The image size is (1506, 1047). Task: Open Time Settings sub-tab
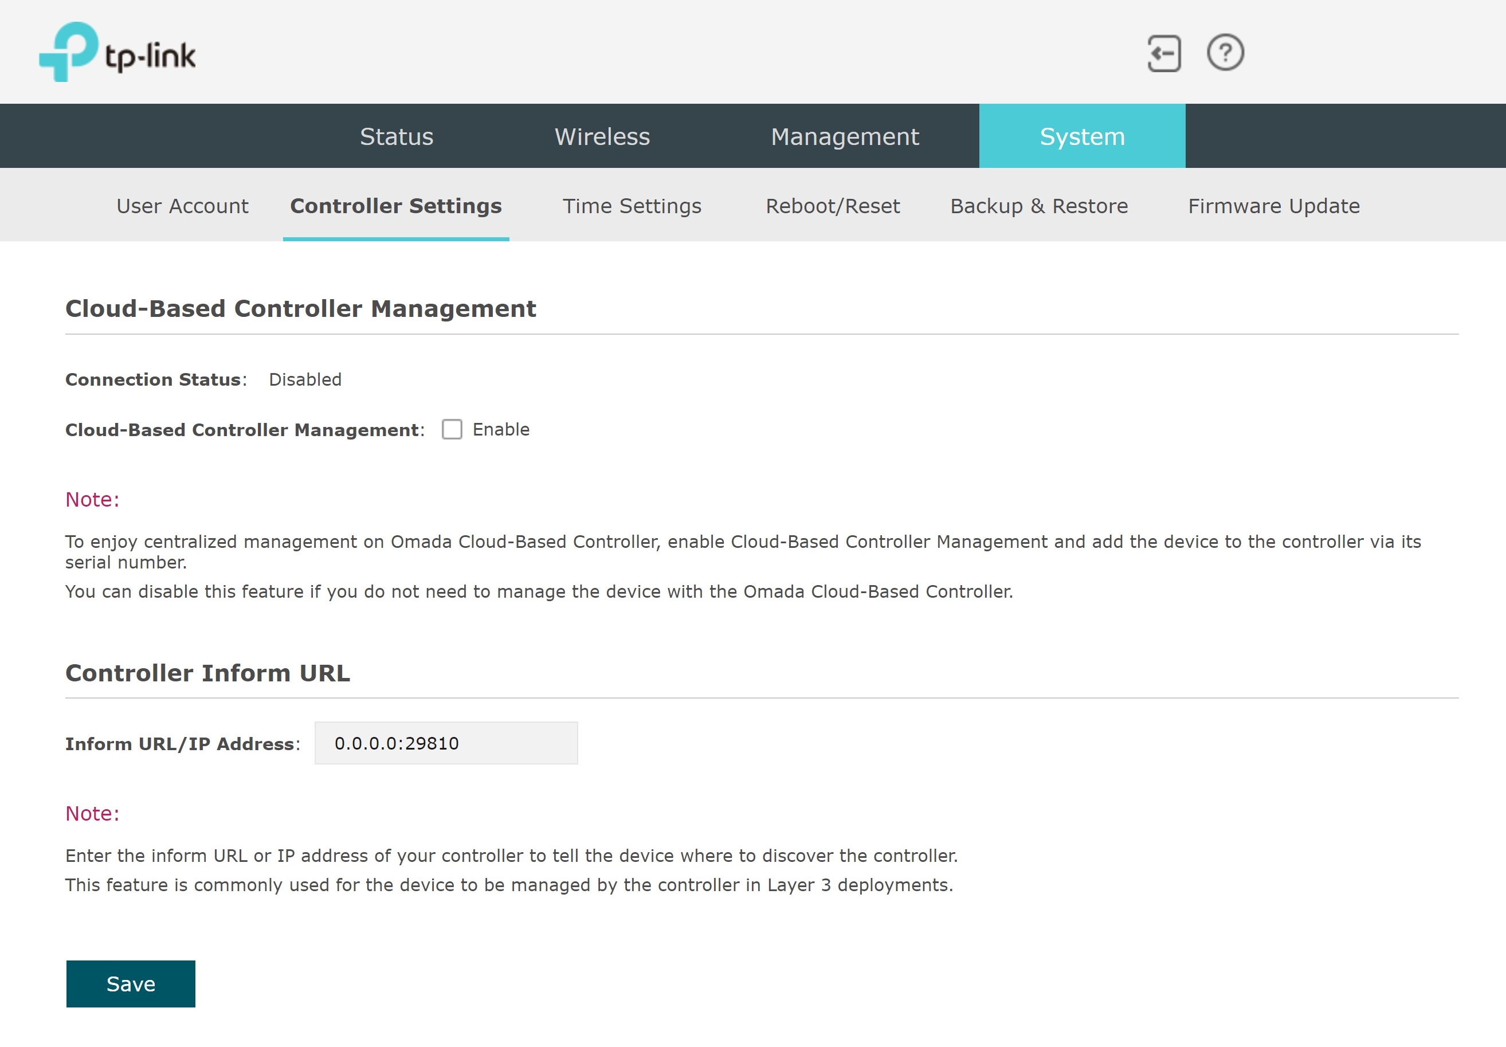[632, 206]
